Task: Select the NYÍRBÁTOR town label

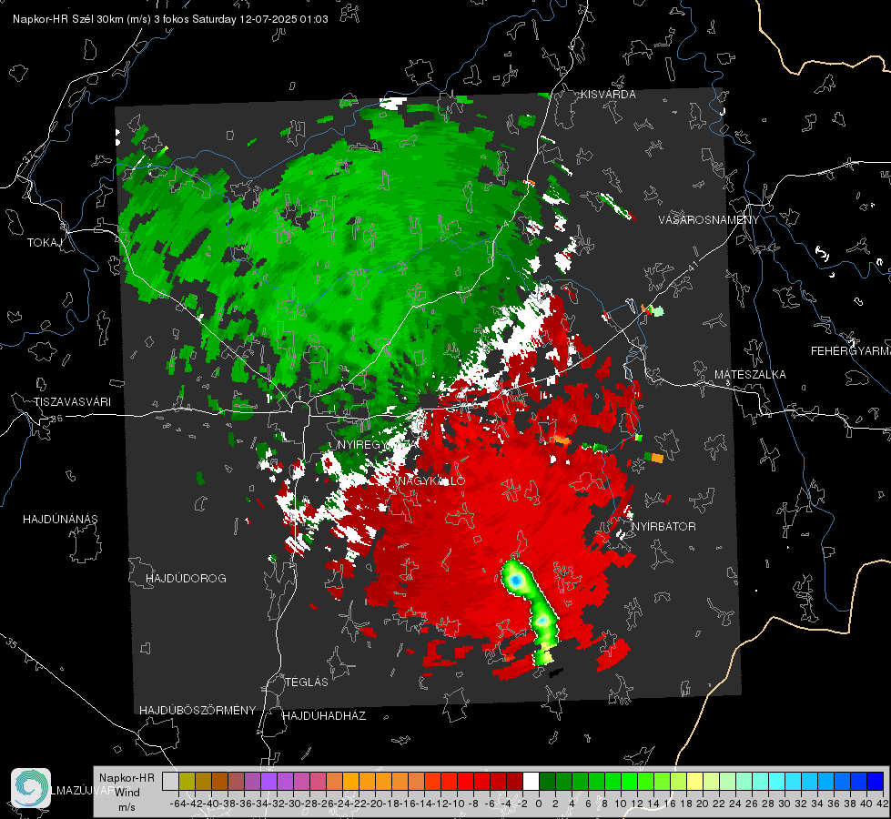Action: coord(663,526)
